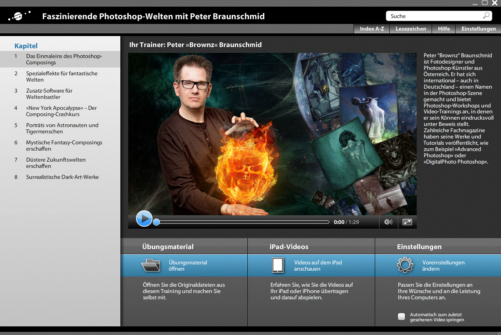501x335 pixels.
Task: Click the Kapitel heading in the sidebar
Action: [26, 46]
